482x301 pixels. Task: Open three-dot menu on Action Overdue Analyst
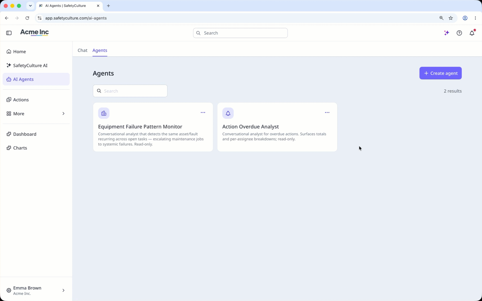(x=327, y=113)
